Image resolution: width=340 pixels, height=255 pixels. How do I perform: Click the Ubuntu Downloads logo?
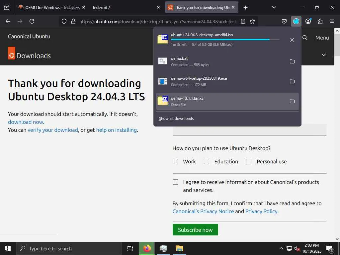pos(29,53)
